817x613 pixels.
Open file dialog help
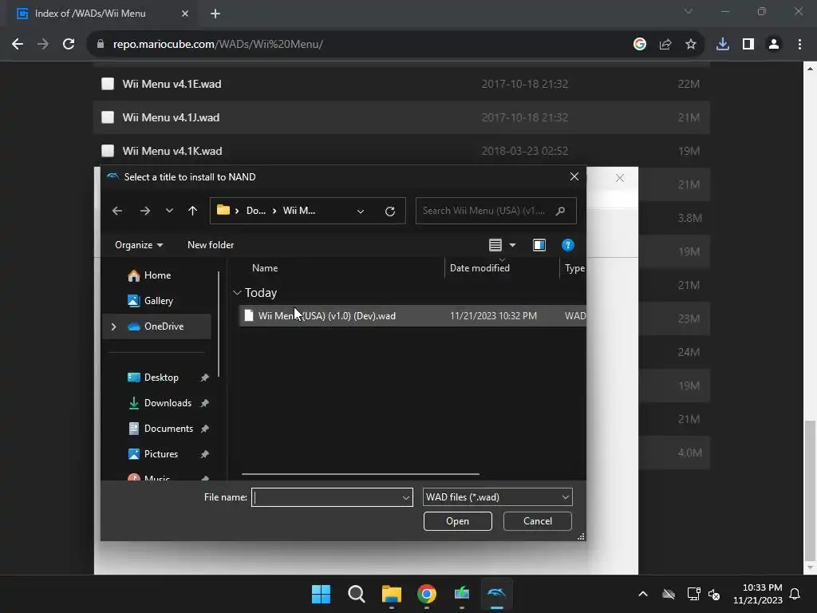point(568,245)
